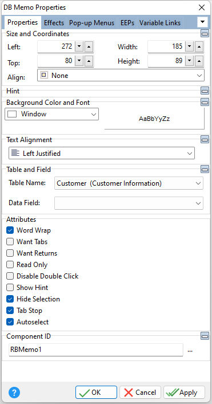Switch to the Effects tab
The width and height of the screenshot is (212, 404).
pyautogui.click(x=54, y=23)
